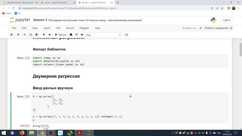The height and width of the screenshot is (136, 242).
Task: Switch input language via ENG indicator
Action: pos(219,133)
